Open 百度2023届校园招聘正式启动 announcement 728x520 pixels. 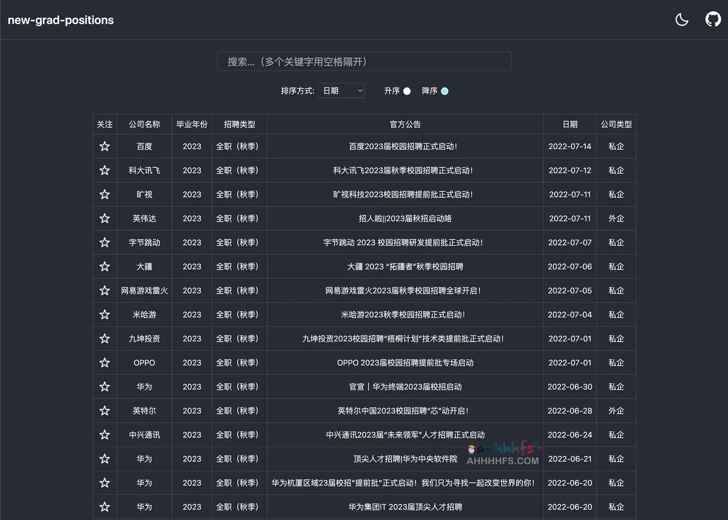click(405, 146)
